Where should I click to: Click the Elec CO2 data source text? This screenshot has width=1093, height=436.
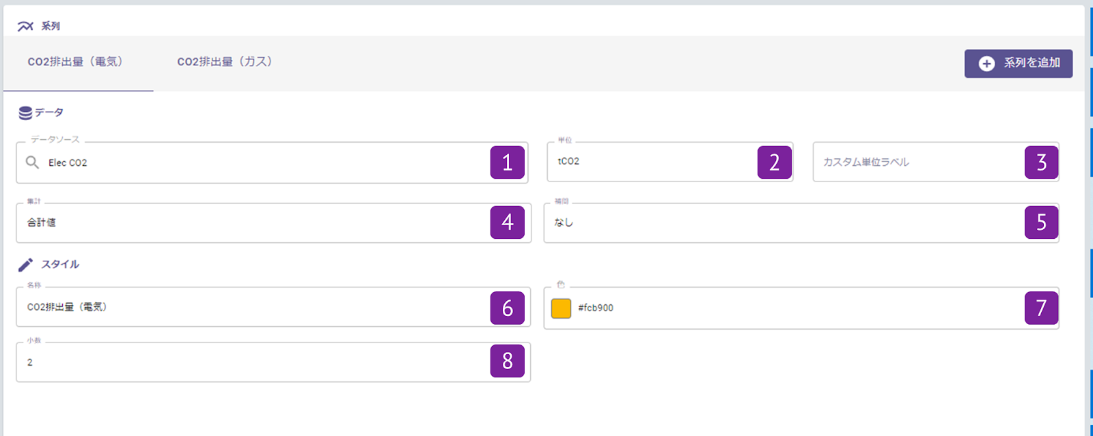(68, 163)
